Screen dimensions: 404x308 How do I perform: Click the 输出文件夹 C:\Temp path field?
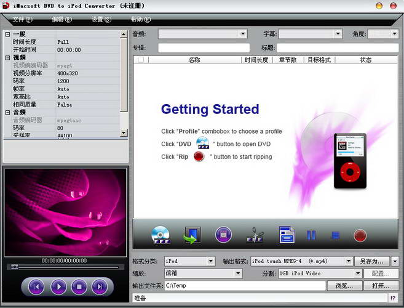tap(245, 286)
